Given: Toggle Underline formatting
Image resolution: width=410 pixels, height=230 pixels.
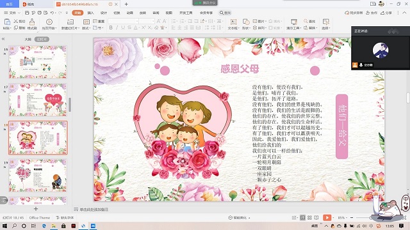Looking at the screenshot, I should pyautogui.click(x=123, y=27).
